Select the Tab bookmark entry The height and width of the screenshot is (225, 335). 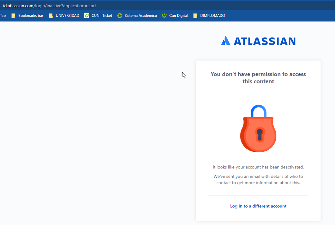(3, 15)
